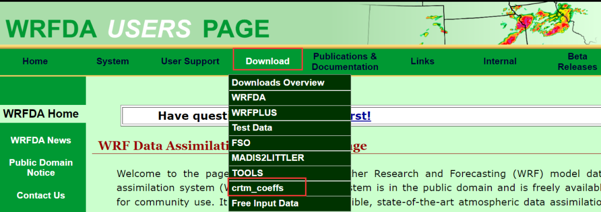Open the Links menu
The width and height of the screenshot is (601, 212).
point(422,61)
